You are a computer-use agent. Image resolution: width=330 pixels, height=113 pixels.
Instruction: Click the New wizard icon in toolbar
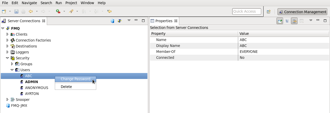point(4,11)
